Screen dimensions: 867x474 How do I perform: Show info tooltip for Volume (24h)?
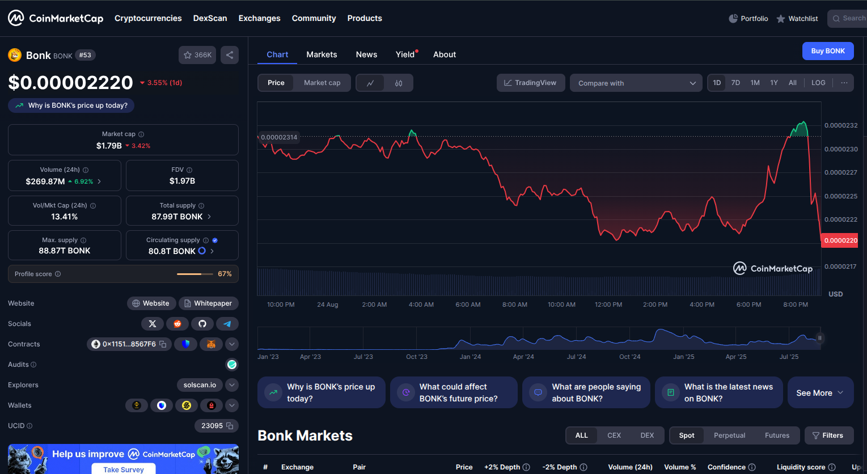(x=86, y=170)
